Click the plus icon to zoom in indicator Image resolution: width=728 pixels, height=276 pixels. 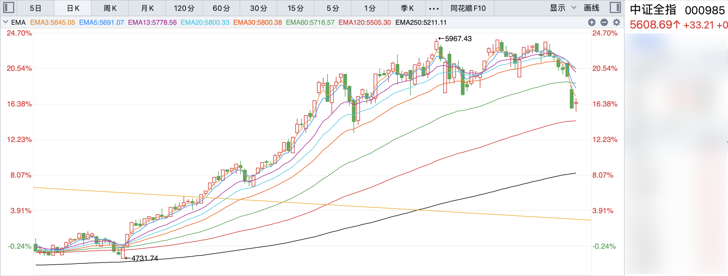pos(591,22)
